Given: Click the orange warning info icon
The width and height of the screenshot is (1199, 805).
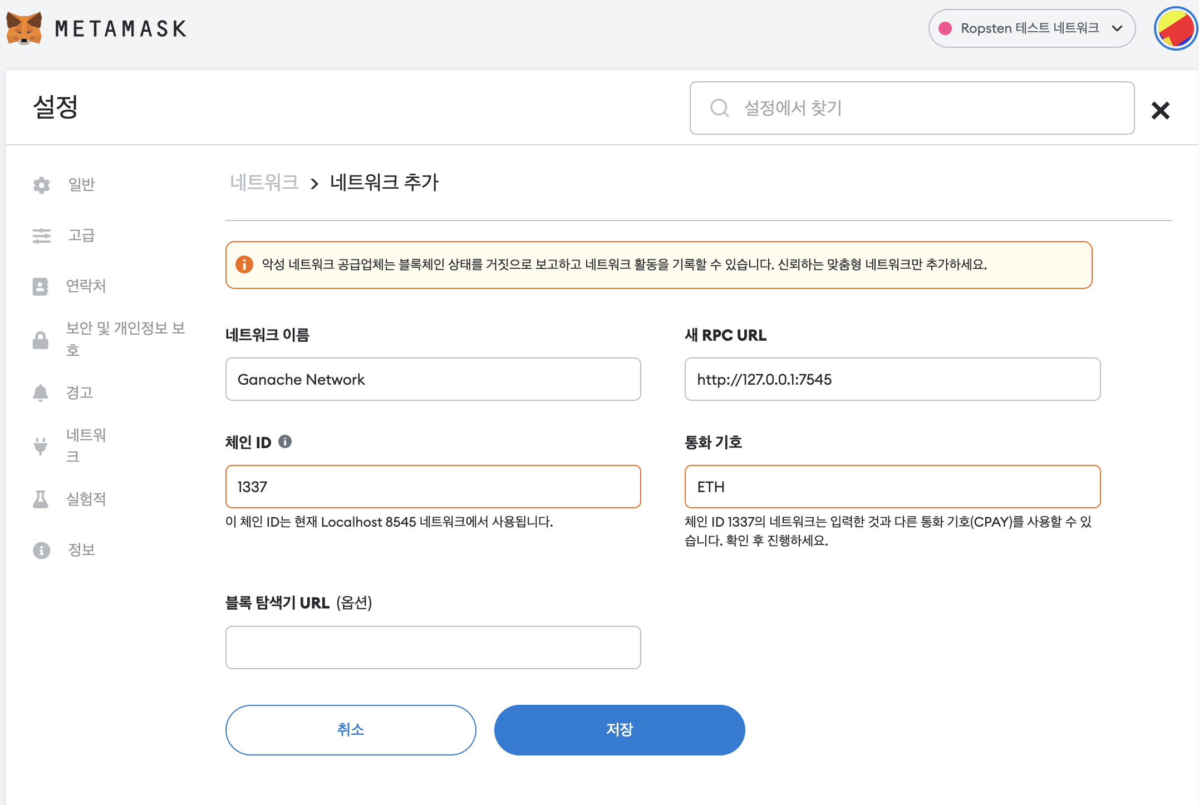Looking at the screenshot, I should (x=244, y=264).
